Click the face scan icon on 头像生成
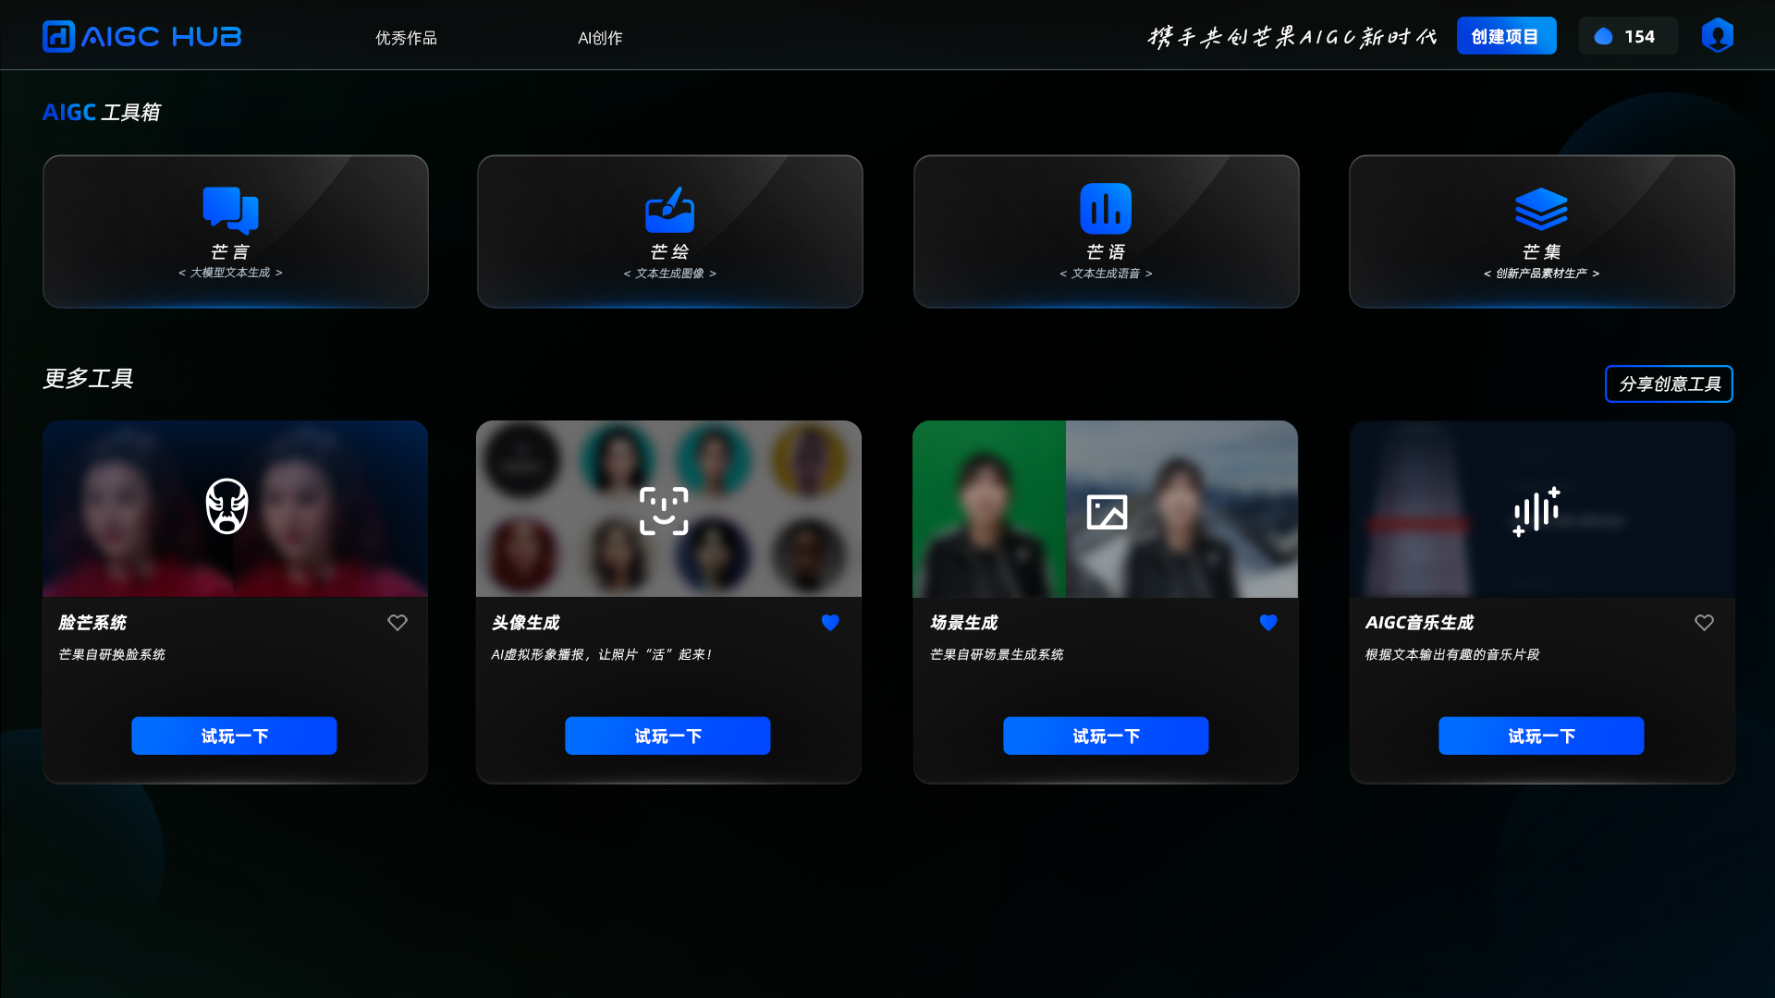The height and width of the screenshot is (998, 1775). coord(664,511)
